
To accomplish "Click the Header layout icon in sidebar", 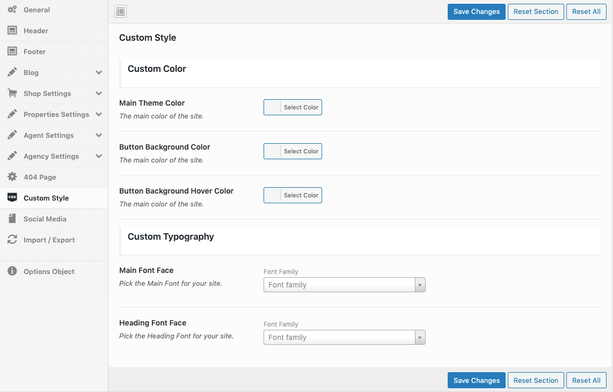I will pos(12,31).
